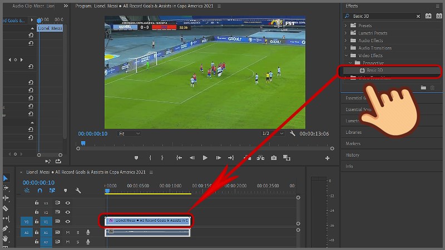The height and width of the screenshot is (250, 445).
Task: Enable voice-over record on track A1
Action: [x=88, y=232]
